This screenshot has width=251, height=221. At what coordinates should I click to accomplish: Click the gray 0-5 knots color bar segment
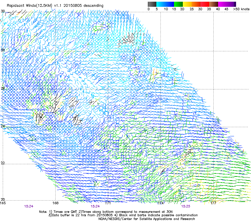click(x=152, y=4)
